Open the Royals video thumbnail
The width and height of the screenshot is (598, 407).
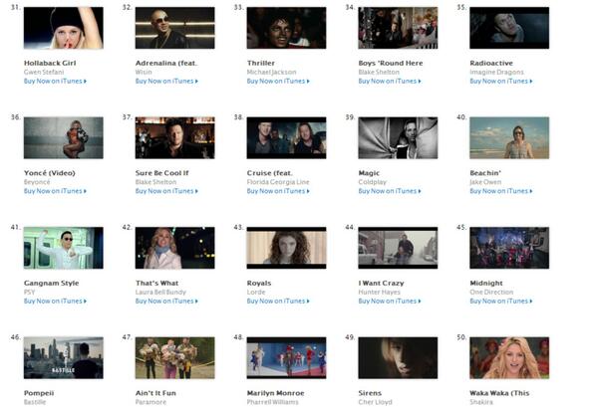286,248
